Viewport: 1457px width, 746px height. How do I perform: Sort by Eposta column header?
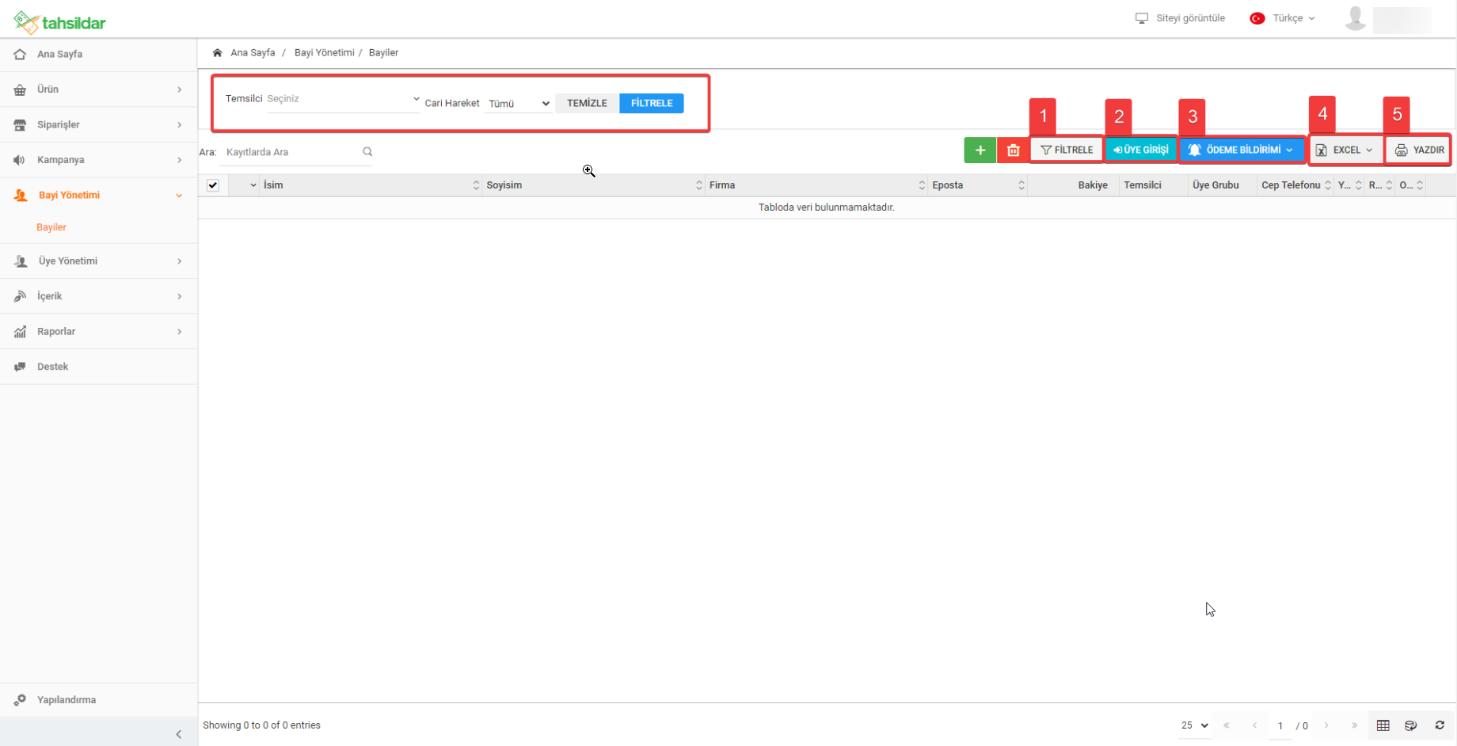pos(978,185)
